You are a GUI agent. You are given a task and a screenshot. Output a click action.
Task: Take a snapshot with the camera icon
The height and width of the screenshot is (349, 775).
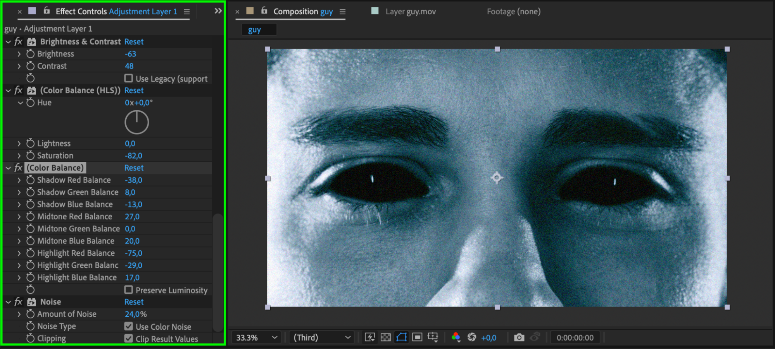(x=519, y=337)
